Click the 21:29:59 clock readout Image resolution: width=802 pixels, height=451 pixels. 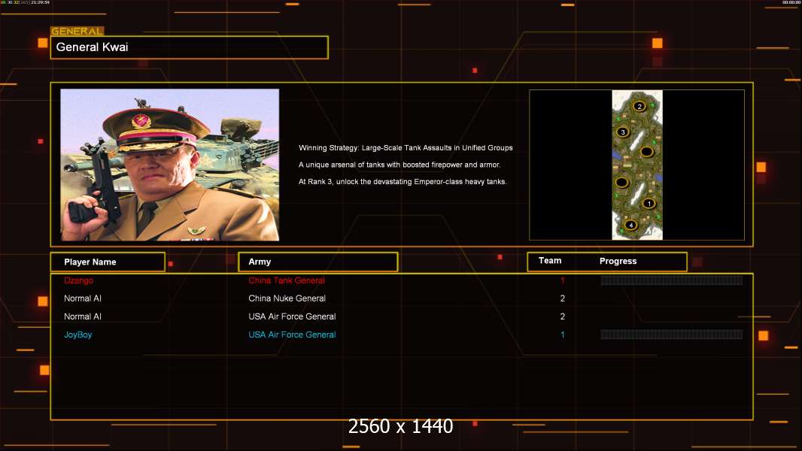pos(40,2)
